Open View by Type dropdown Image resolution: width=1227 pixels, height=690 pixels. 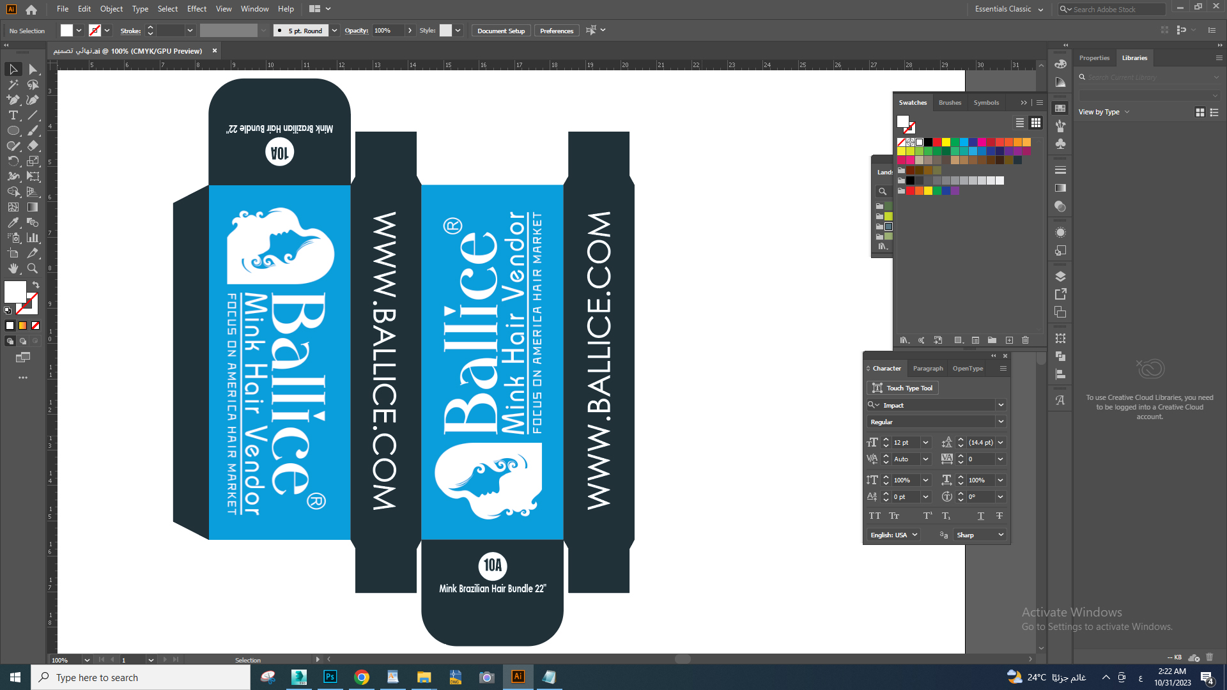click(1104, 112)
